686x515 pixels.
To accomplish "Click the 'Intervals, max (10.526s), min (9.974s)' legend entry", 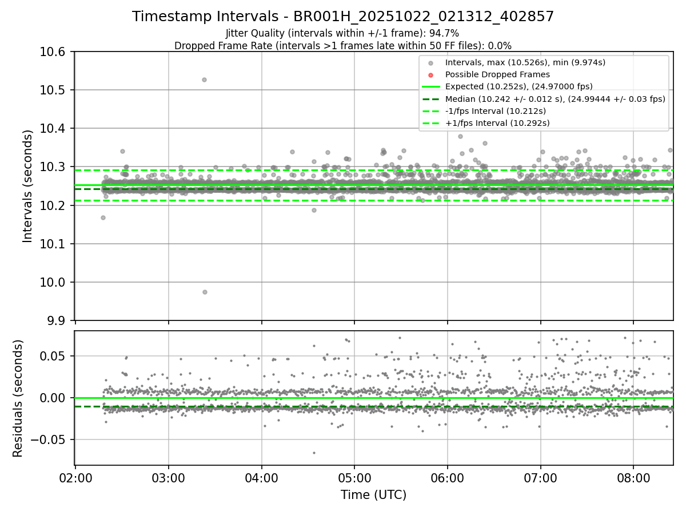I will (525, 62).
